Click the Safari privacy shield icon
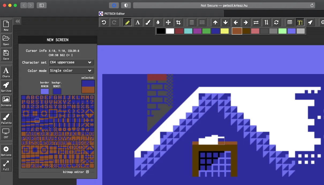Viewport: 324px width, 185px height. tap(126, 5)
